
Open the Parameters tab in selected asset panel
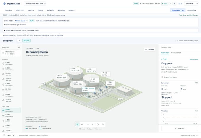click(165, 53)
